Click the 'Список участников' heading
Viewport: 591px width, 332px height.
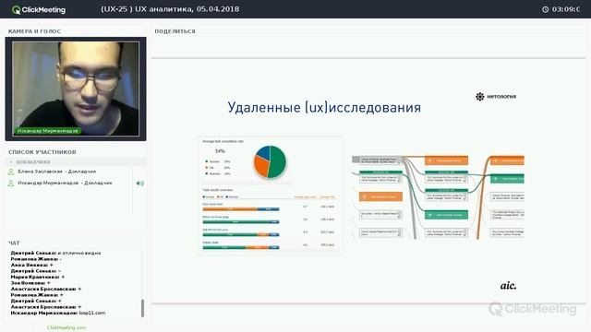point(42,152)
